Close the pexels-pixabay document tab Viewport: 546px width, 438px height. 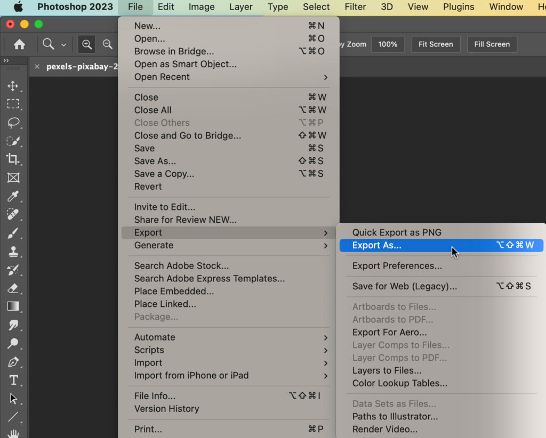[x=37, y=67]
